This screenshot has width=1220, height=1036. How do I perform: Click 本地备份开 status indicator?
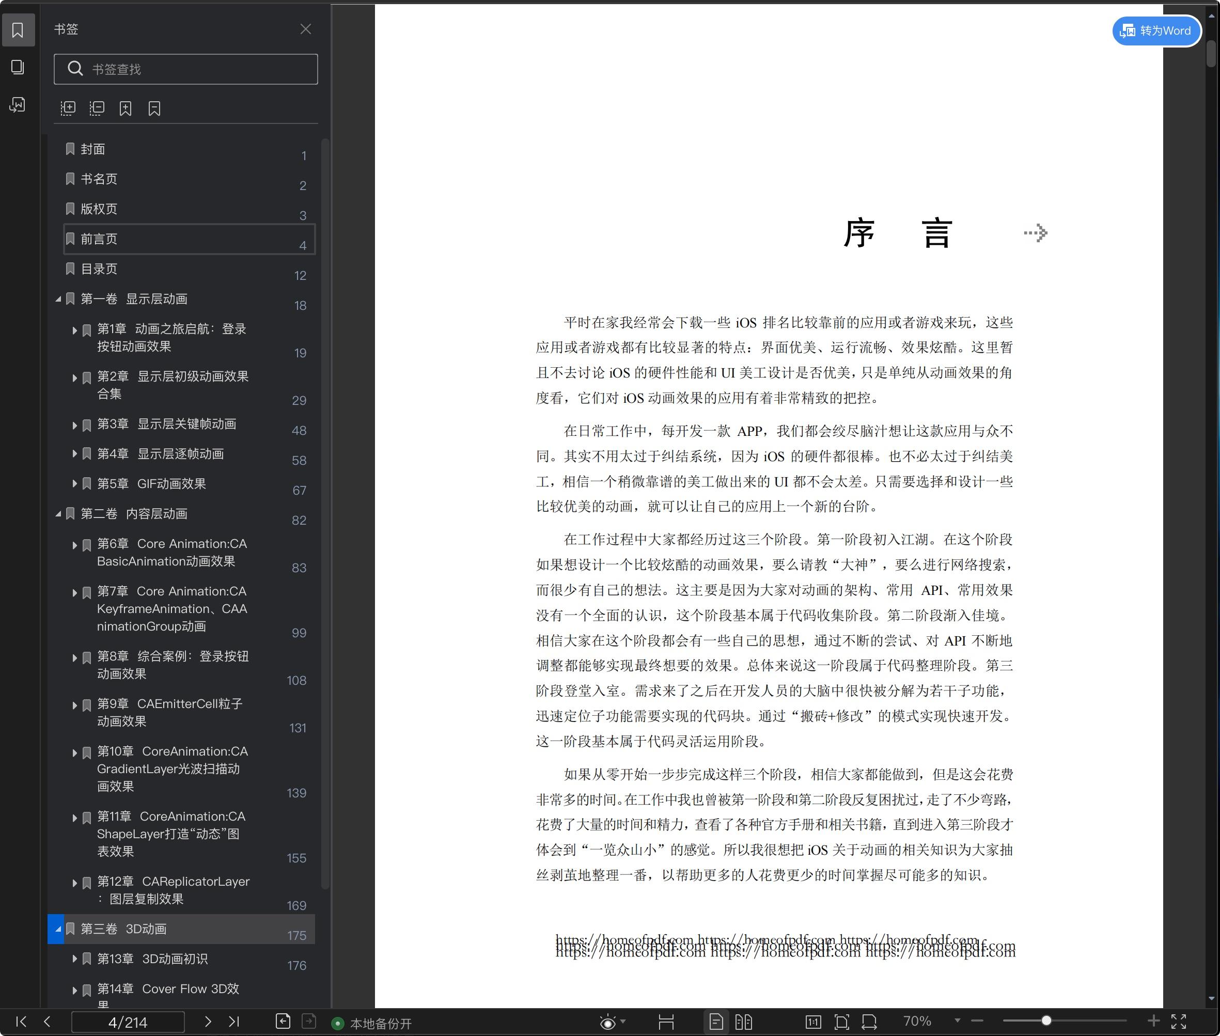point(372,1024)
